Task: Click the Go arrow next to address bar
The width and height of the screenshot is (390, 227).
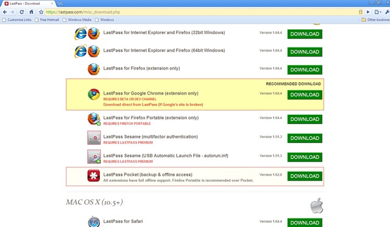Action: point(368,12)
